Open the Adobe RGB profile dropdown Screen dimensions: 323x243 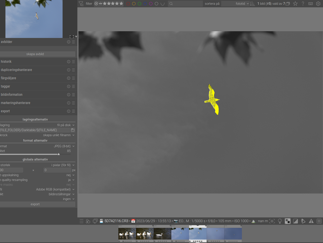[x=55, y=190]
